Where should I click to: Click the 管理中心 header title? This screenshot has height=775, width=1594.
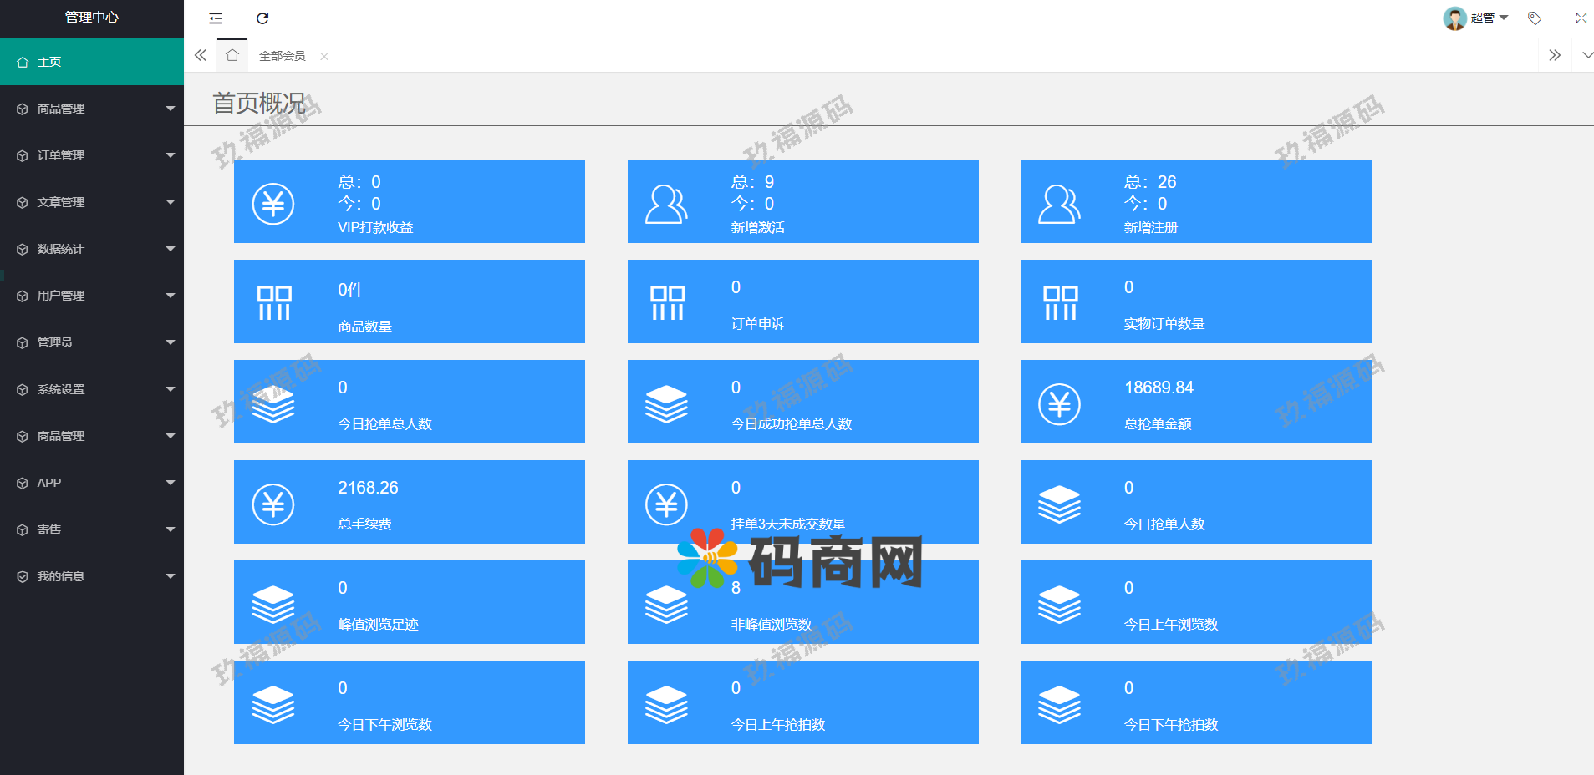(92, 18)
